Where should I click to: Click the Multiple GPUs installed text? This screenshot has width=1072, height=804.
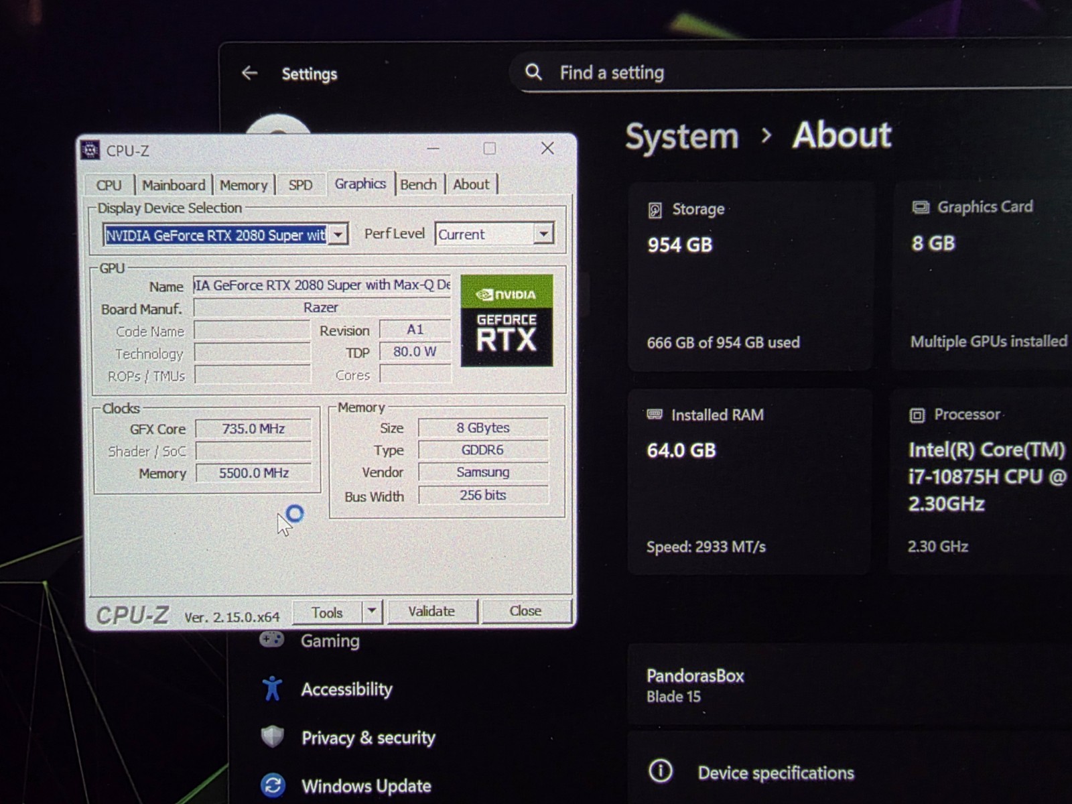point(988,342)
